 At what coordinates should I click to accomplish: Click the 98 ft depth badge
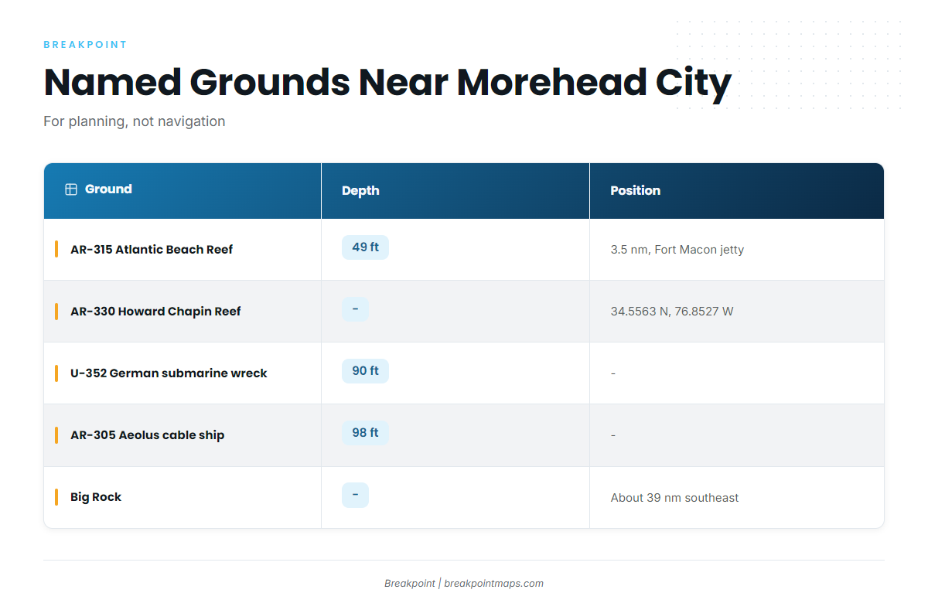coord(365,433)
